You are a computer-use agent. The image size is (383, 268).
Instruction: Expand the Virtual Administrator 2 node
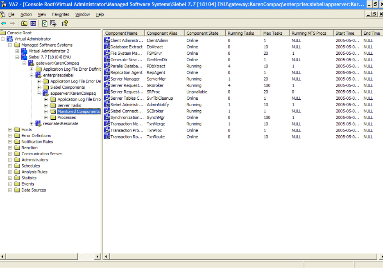17,51
